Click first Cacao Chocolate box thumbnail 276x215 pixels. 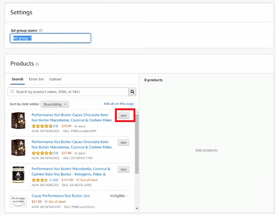point(18,121)
